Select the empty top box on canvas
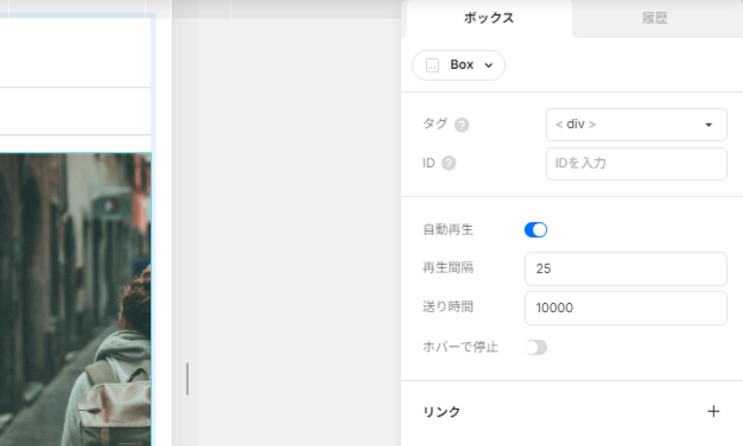743x446 pixels. click(74, 52)
